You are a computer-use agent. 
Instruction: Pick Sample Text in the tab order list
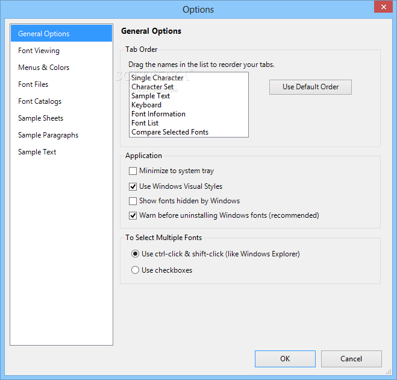click(189, 96)
